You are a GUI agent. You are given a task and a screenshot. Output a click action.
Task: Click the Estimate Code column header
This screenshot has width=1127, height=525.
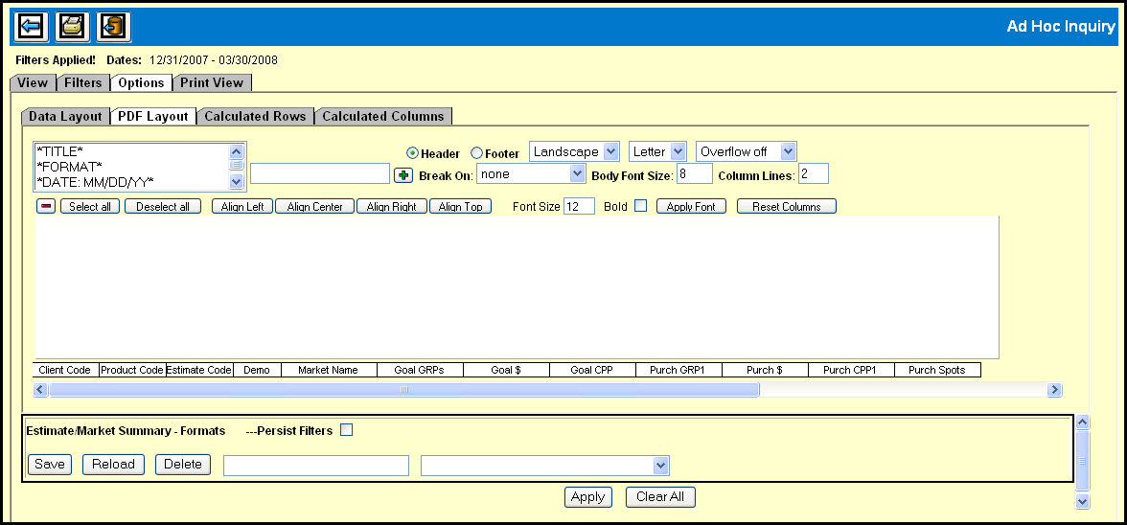coord(199,371)
